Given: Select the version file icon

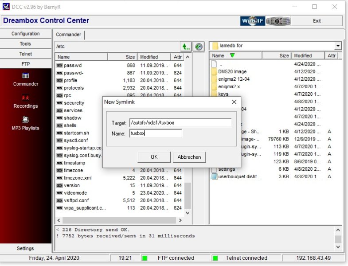Looking at the screenshot, I should 59,185.
